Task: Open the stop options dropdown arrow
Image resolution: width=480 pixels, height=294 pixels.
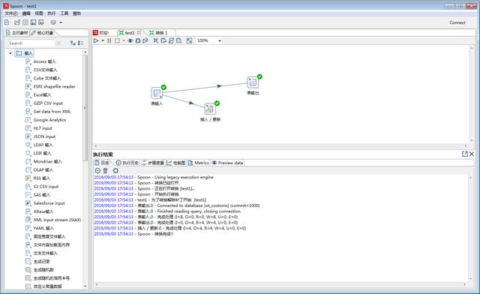Action: pyautogui.click(x=124, y=40)
